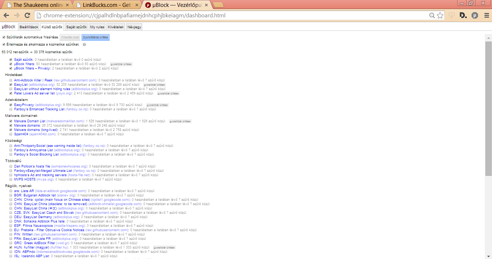The height and width of the screenshot is (259, 492).
Task: Open the Chrome hamburger menu
Action: (x=486, y=16)
